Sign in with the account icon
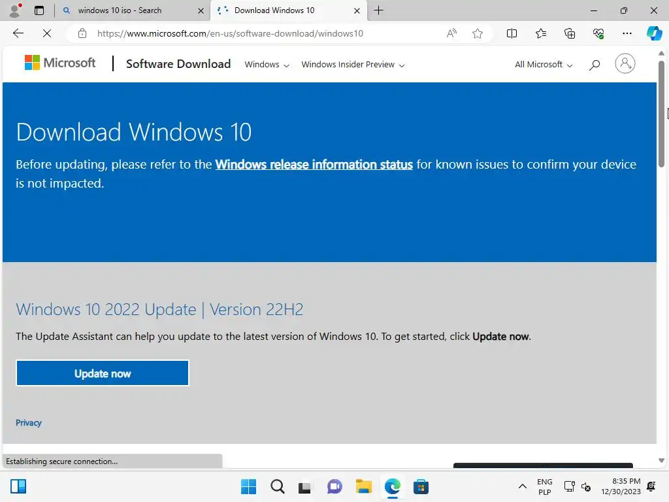Image resolution: width=669 pixels, height=502 pixels. (625, 63)
